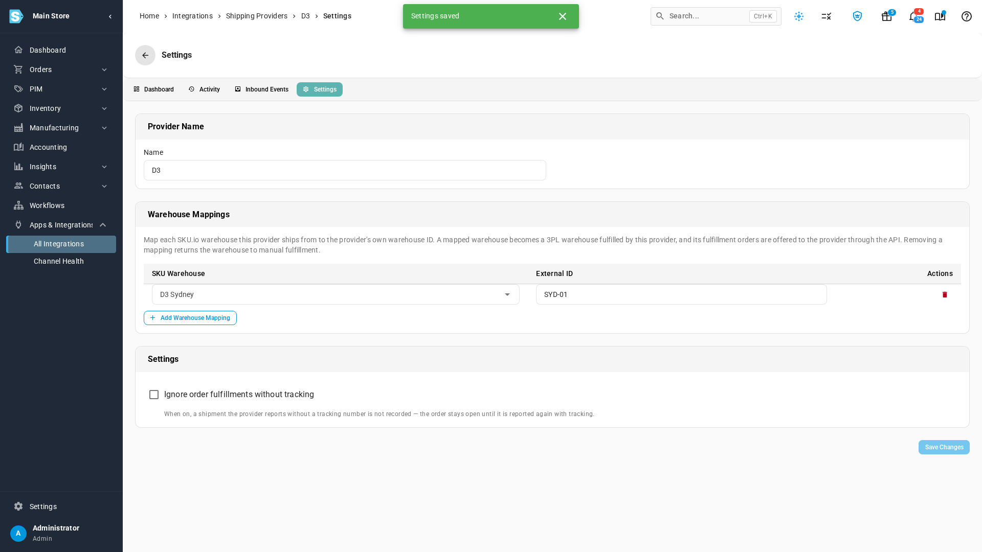982x552 pixels.
Task: Expand the Orders sidebar menu
Action: (x=61, y=70)
